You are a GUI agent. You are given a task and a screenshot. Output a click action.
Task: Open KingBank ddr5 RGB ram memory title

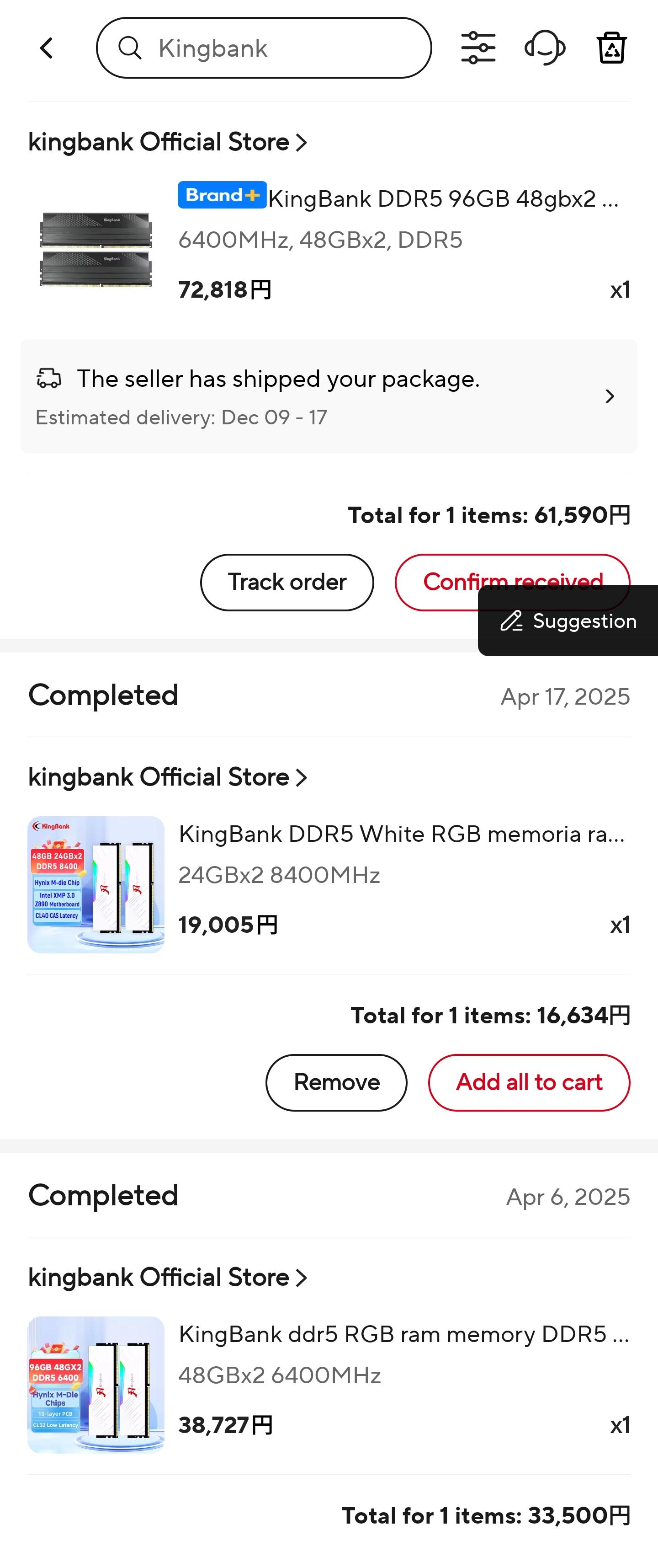tap(403, 1334)
